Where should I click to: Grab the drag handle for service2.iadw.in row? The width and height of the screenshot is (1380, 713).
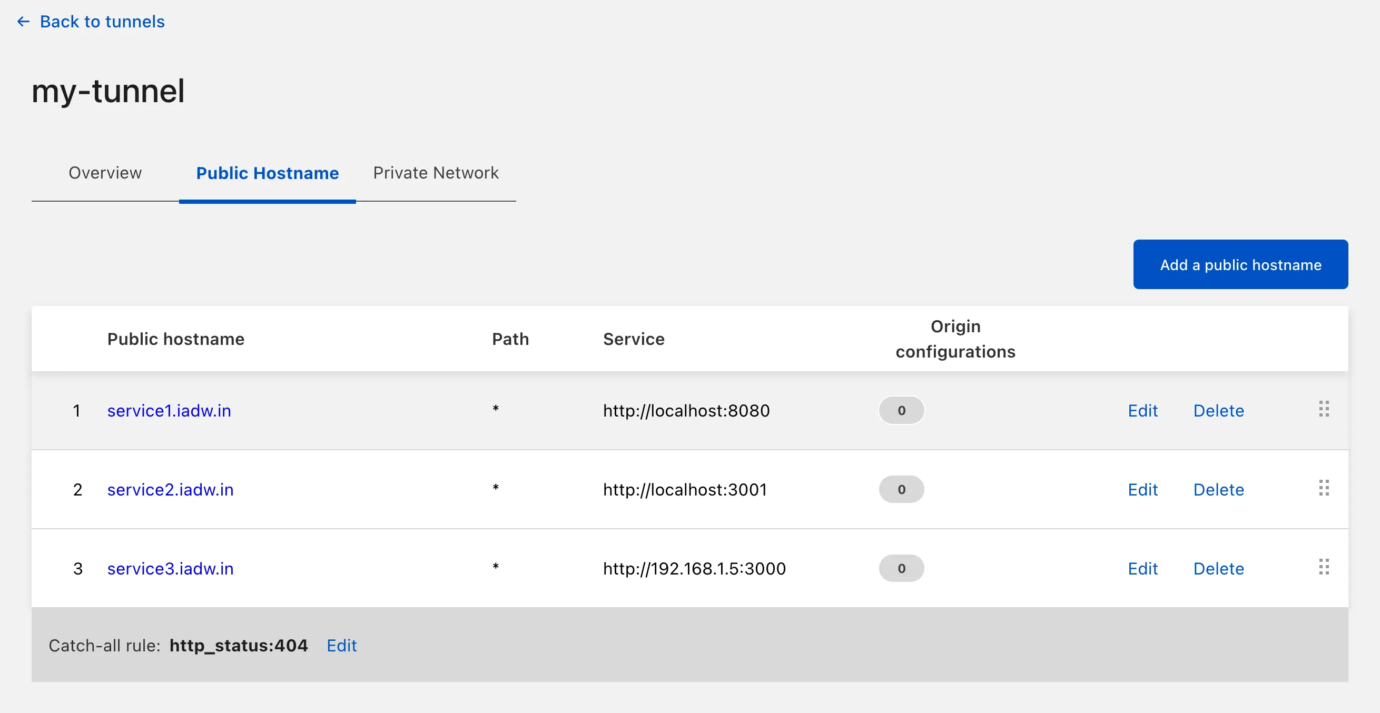click(x=1323, y=488)
